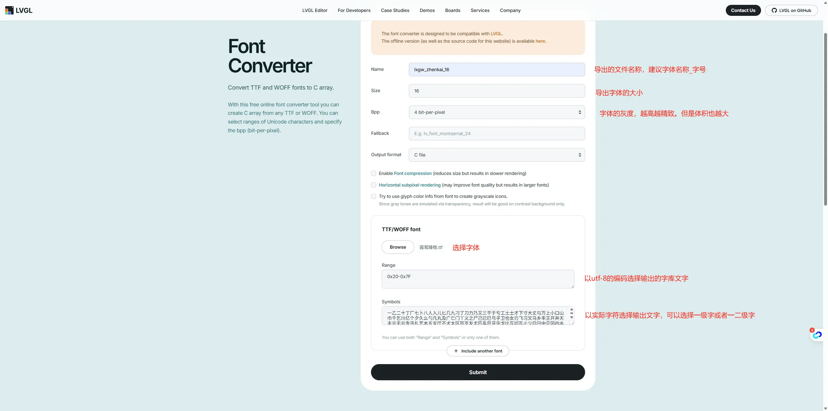The width and height of the screenshot is (828, 411).
Task: Submit the font conversion form
Action: click(x=478, y=372)
